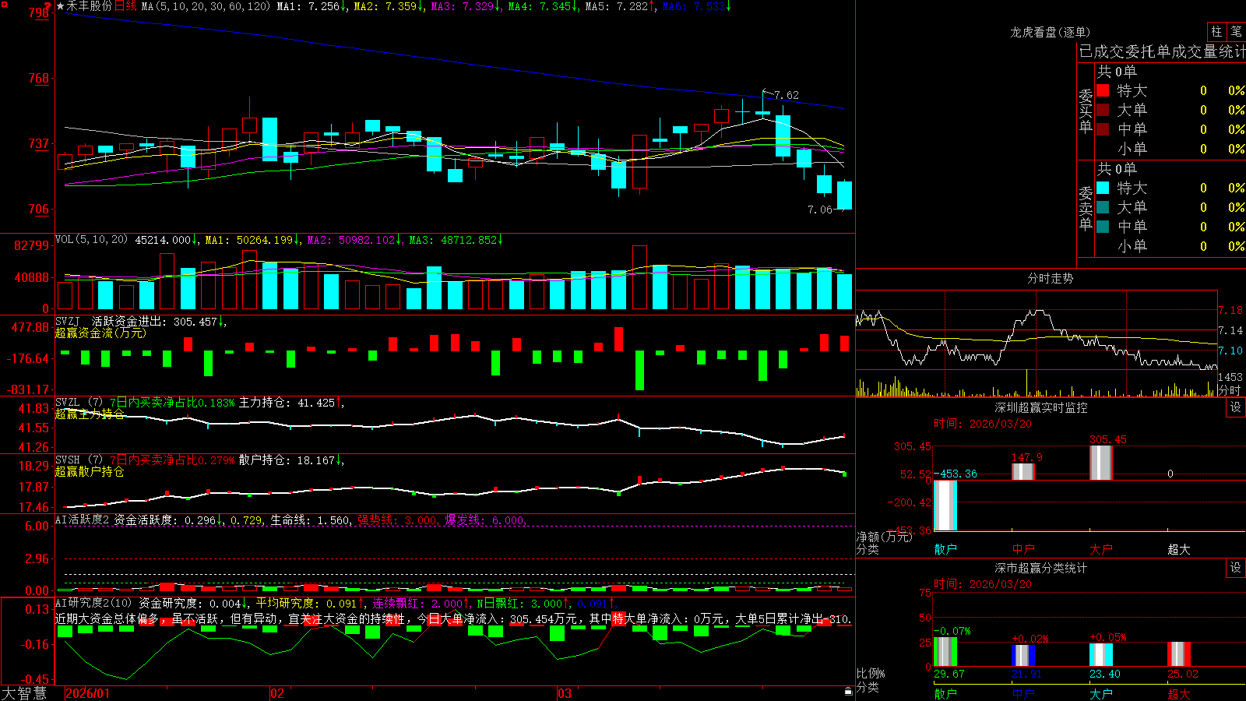Click the star icon before 禾丰股份
Screen dimensions: 1246x701
click(60, 6)
